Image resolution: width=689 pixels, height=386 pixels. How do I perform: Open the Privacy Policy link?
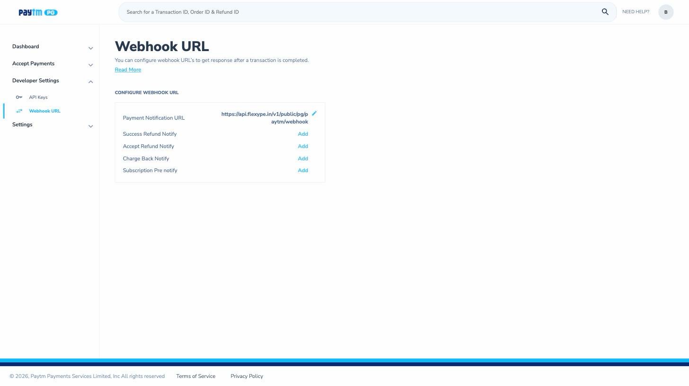pyautogui.click(x=247, y=376)
